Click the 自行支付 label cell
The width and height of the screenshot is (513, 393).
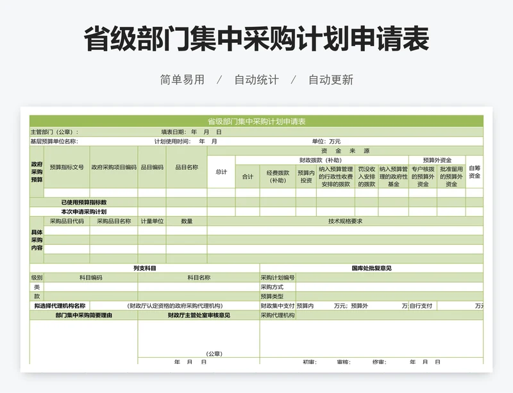(423, 306)
